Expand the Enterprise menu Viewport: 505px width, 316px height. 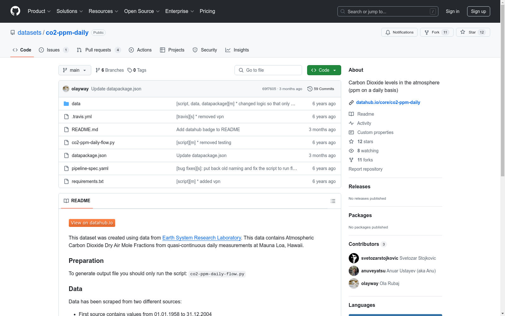tap(180, 11)
